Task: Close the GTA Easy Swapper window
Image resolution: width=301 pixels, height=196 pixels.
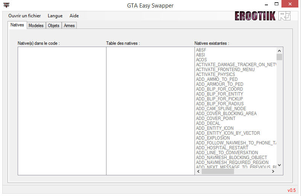Action: point(290,4)
